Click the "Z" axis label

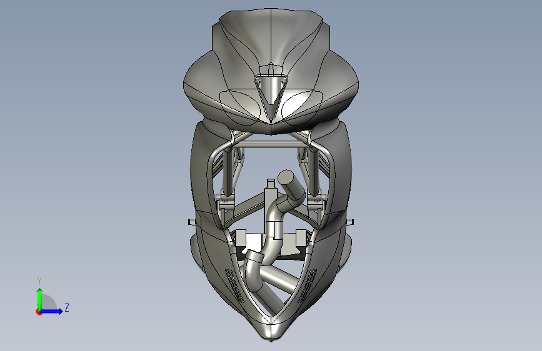[x=67, y=307]
